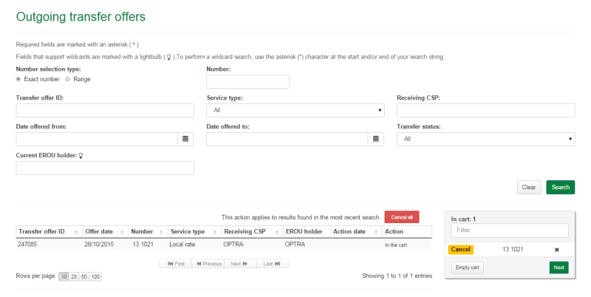The image size is (591, 297).
Task: Sort by Receiving CSP column arrows
Action: point(276,232)
